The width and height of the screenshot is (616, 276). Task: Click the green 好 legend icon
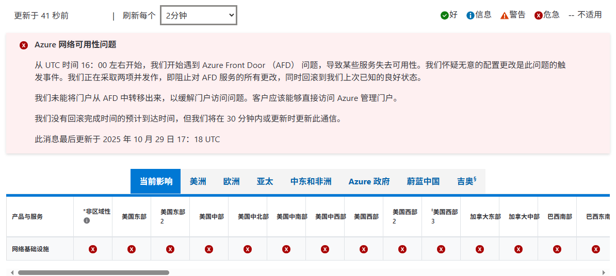(444, 15)
